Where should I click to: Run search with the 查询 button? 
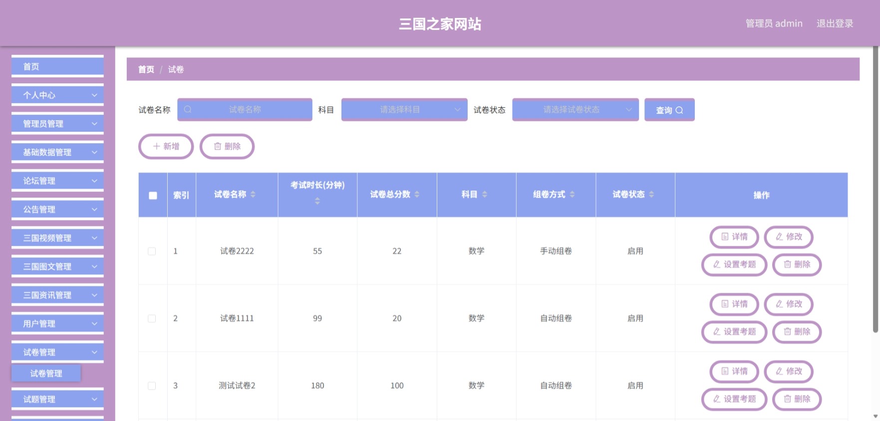pyautogui.click(x=669, y=110)
